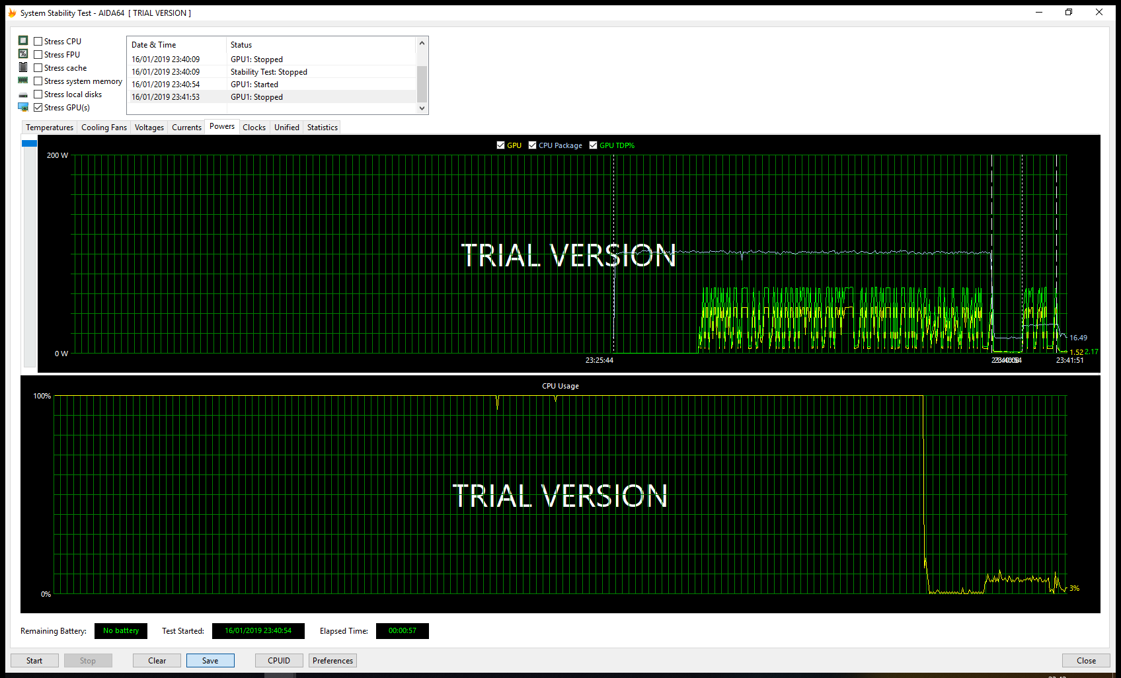Hide the GPU power graph line
The height and width of the screenshot is (678, 1121).
[500, 145]
